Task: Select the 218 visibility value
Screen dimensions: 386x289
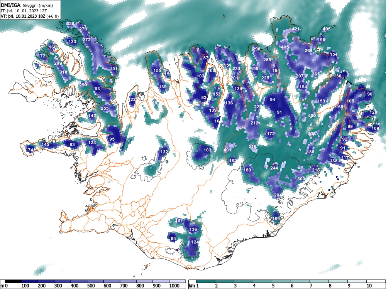Action: point(316,170)
